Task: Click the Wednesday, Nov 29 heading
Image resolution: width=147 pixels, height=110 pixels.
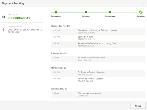Action: 60,26
